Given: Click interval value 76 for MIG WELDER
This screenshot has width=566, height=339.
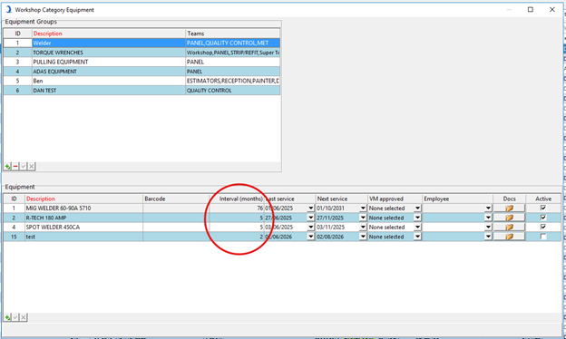Looking at the screenshot, I should click(237, 208).
